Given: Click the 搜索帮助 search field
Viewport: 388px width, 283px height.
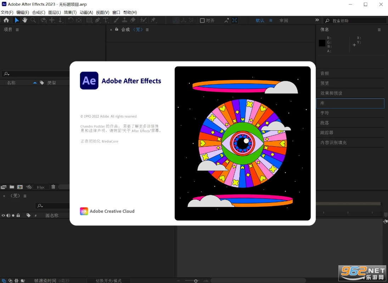Looking at the screenshot, I should tap(355, 21).
